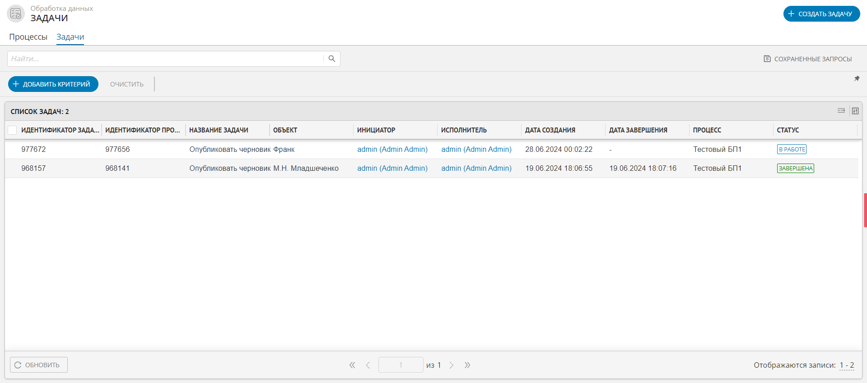Open executor admin link for task 977672

point(476,149)
